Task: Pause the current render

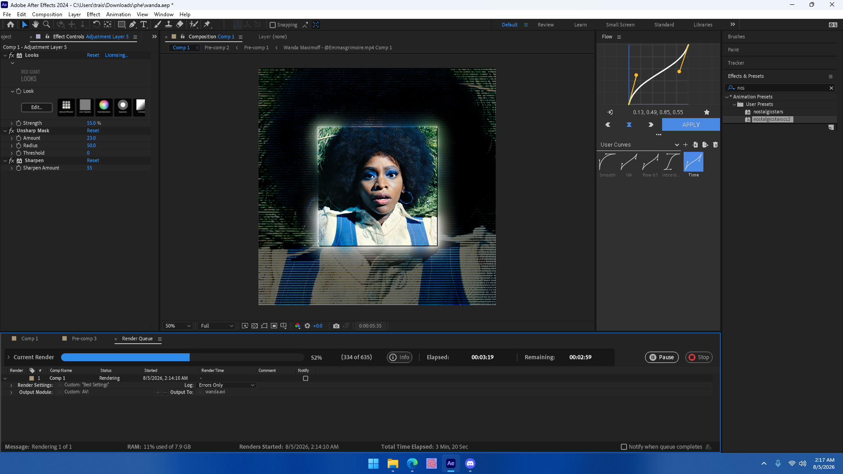Action: (x=662, y=357)
